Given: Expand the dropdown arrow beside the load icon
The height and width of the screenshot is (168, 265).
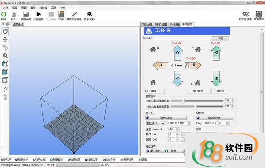Looking at the screenshot, I should (x=19, y=16).
